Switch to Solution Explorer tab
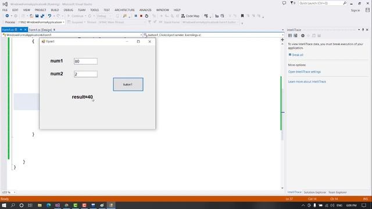 pyautogui.click(x=315, y=192)
